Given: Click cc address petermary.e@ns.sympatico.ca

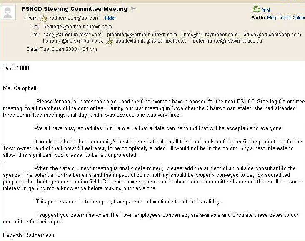Looking at the screenshot, I should coord(227,41).
